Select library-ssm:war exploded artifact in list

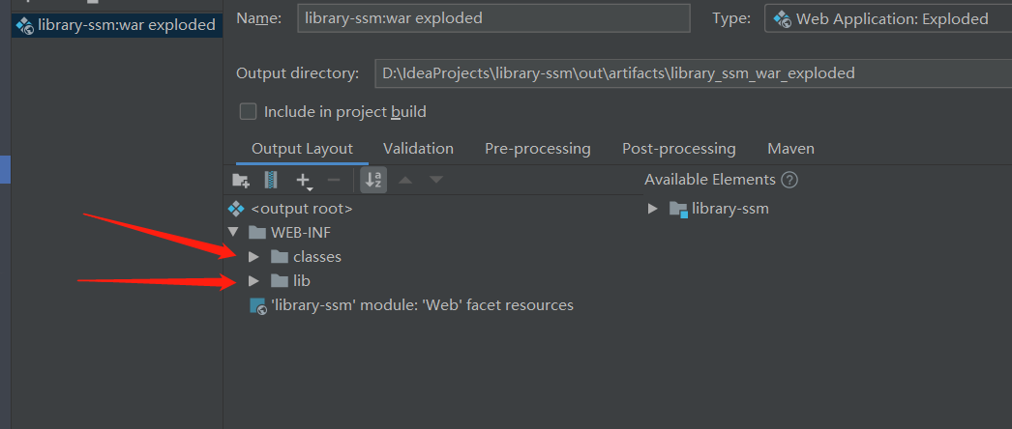117,26
